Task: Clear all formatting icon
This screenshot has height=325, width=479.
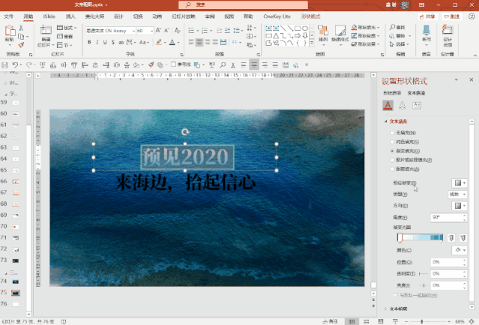Action: pyautogui.click(x=177, y=30)
